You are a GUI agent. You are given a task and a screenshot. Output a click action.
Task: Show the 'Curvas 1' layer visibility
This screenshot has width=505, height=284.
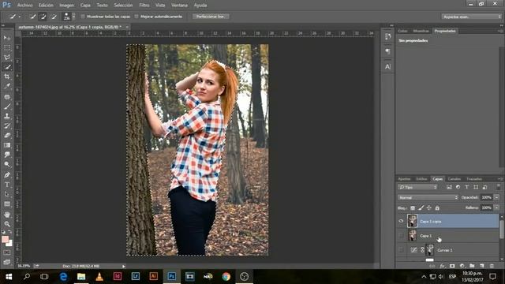pos(401,250)
